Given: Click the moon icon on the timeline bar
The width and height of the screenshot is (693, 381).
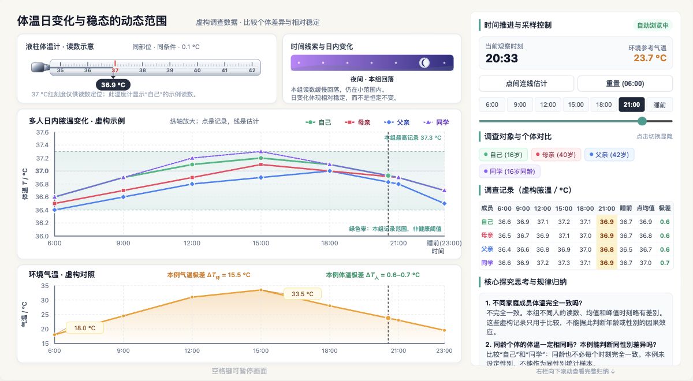Looking at the screenshot, I should coord(424,62).
